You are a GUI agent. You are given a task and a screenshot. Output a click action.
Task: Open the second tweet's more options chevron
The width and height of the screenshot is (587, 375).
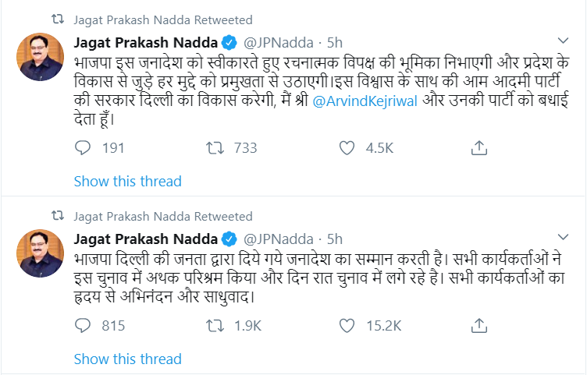(563, 236)
